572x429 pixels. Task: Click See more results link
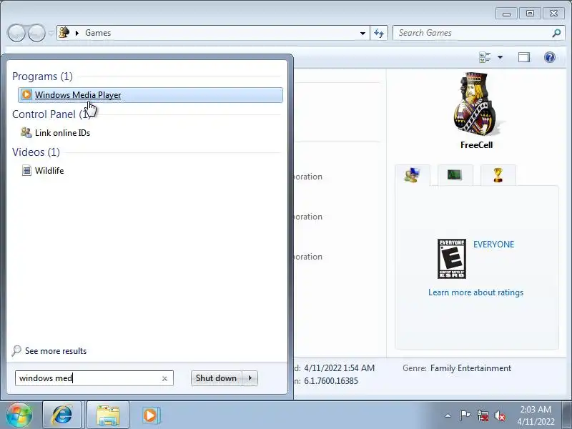tap(56, 351)
